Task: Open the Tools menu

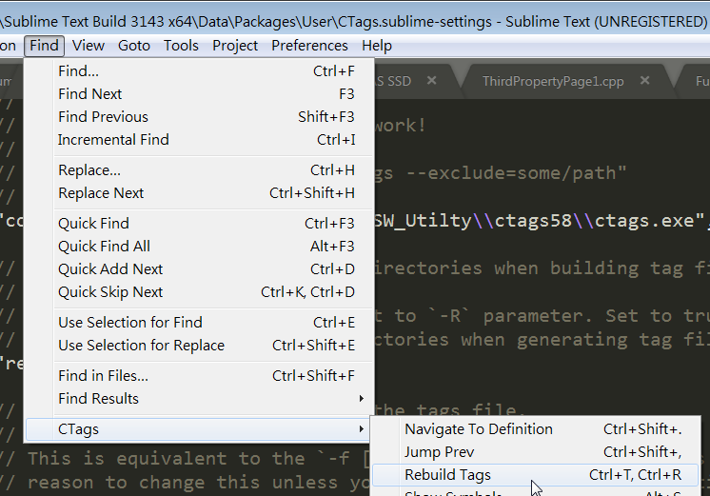Action: 181,46
